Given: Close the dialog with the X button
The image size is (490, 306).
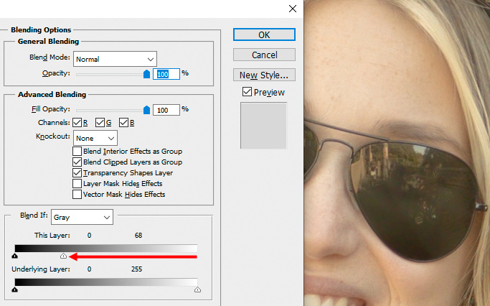Looking at the screenshot, I should [x=292, y=9].
